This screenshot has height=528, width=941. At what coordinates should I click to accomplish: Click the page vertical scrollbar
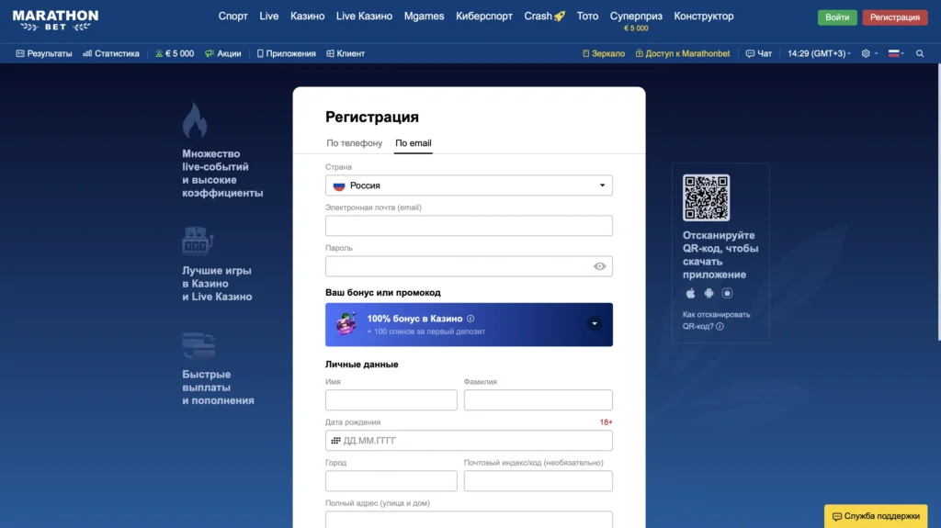point(938,202)
